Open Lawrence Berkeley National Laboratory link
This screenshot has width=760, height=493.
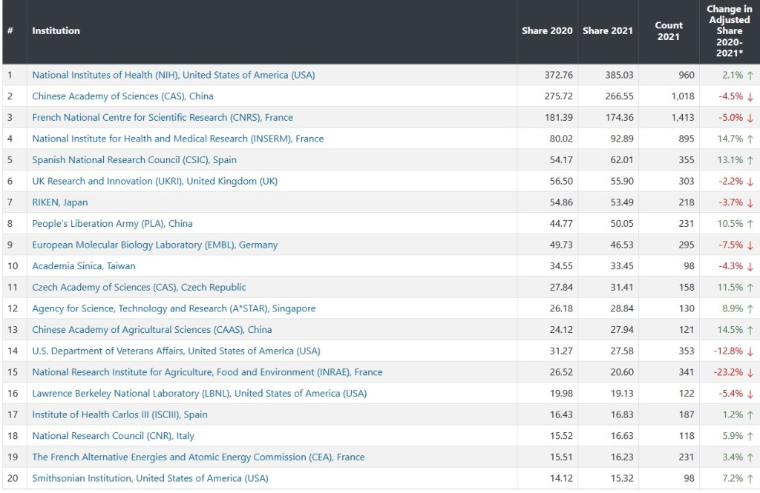tap(199, 393)
